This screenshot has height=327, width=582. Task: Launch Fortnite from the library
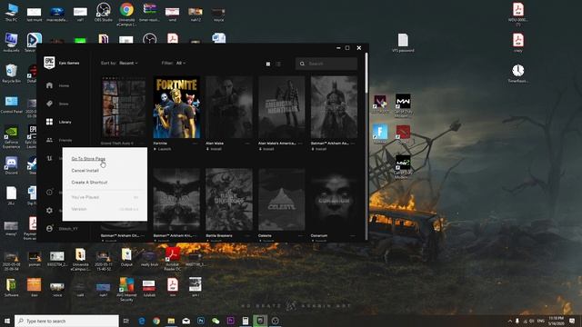click(x=163, y=149)
